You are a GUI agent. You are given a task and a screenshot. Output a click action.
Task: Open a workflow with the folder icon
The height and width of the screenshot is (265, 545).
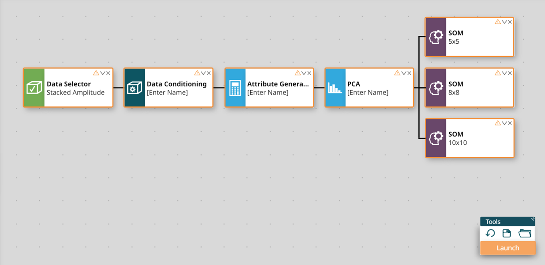click(x=525, y=233)
